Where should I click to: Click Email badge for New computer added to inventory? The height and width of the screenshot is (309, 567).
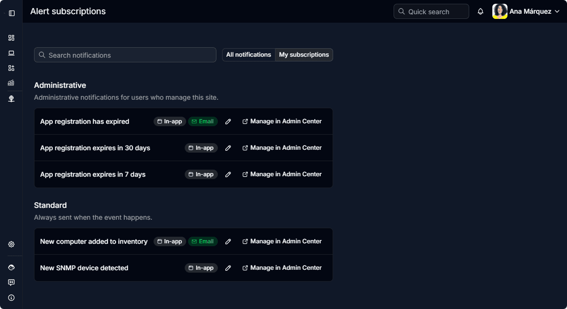(203, 241)
